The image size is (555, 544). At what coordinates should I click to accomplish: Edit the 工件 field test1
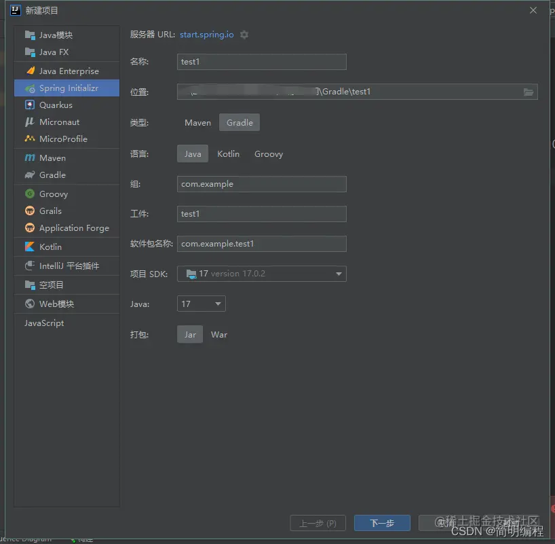pos(262,214)
